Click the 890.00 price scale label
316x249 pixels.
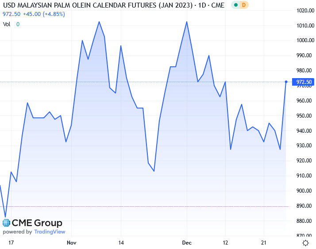(304, 206)
